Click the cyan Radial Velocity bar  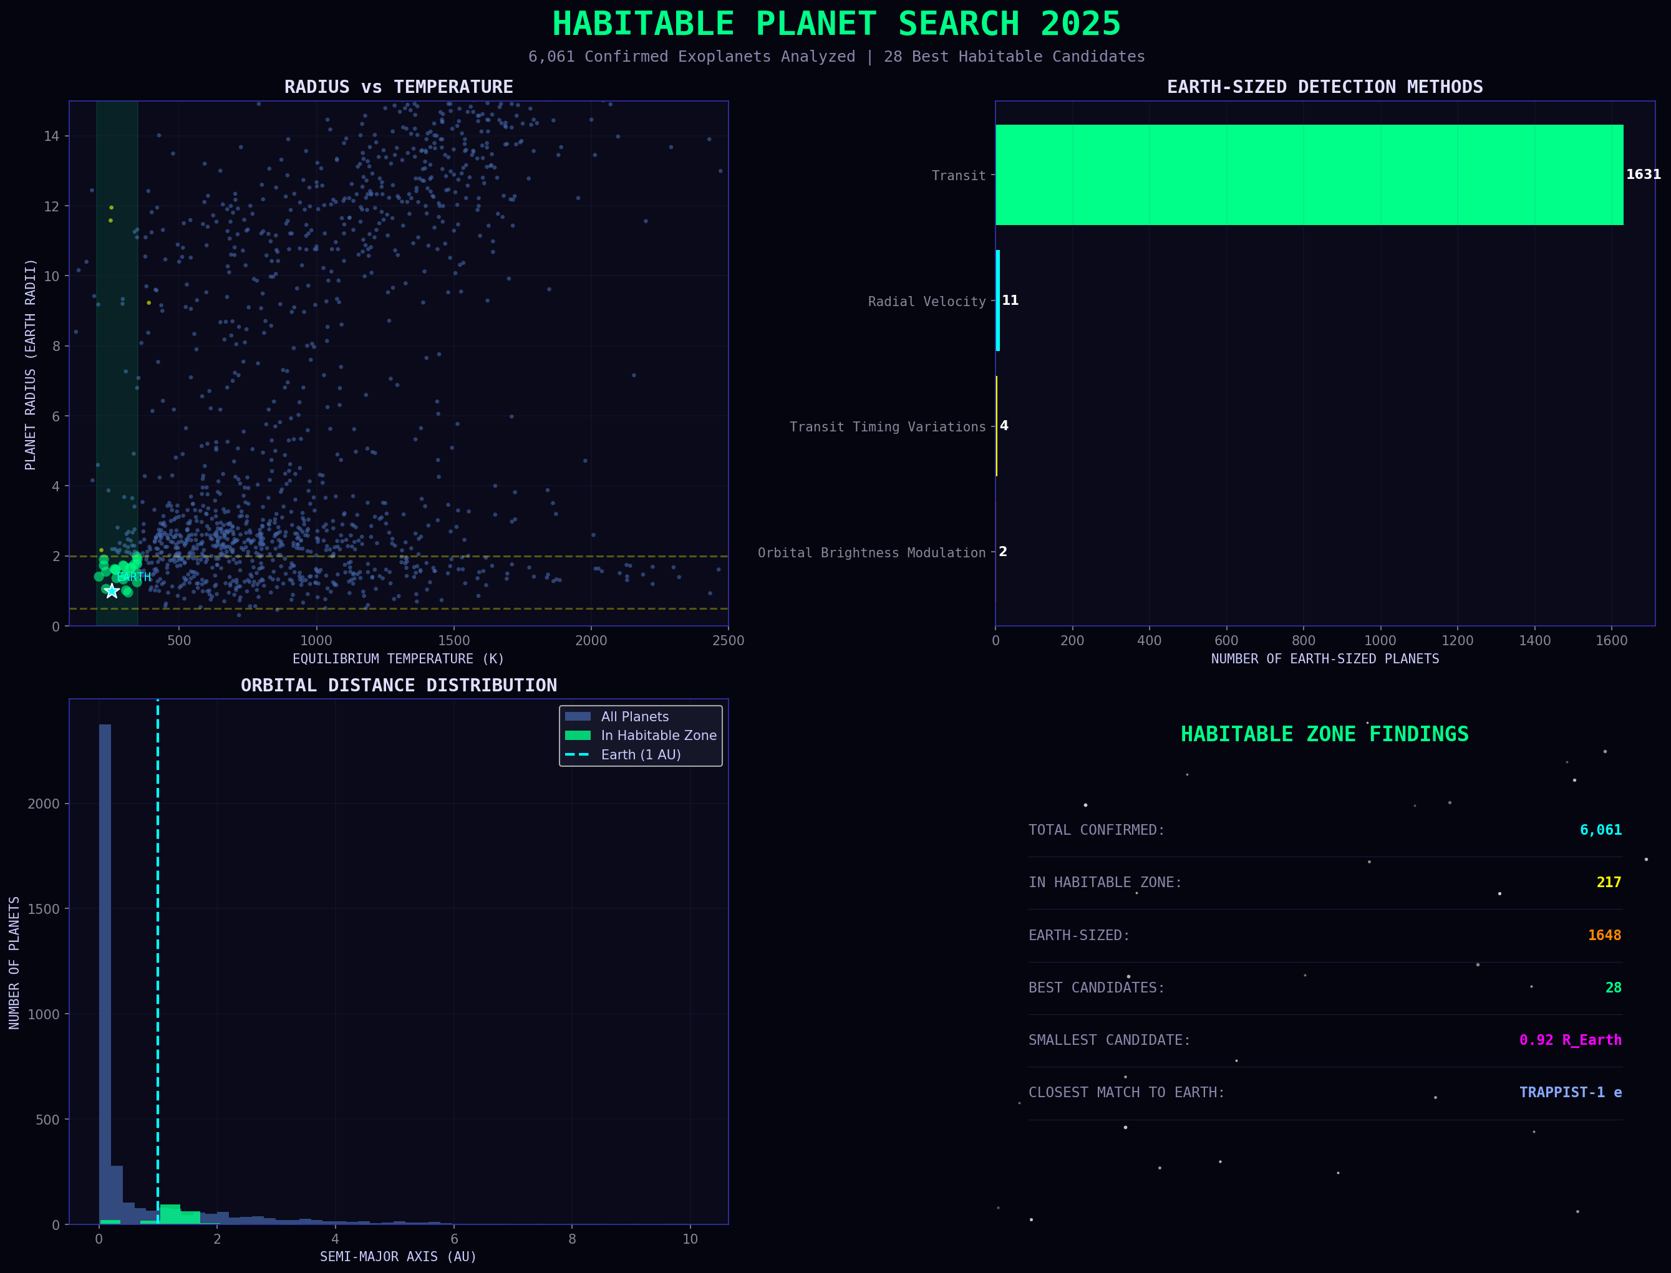[998, 301]
